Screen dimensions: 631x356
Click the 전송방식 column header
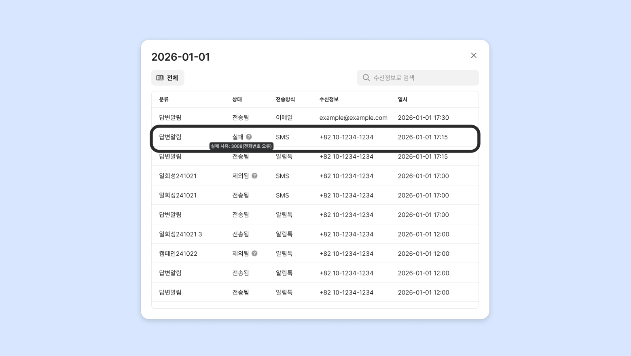point(285,100)
